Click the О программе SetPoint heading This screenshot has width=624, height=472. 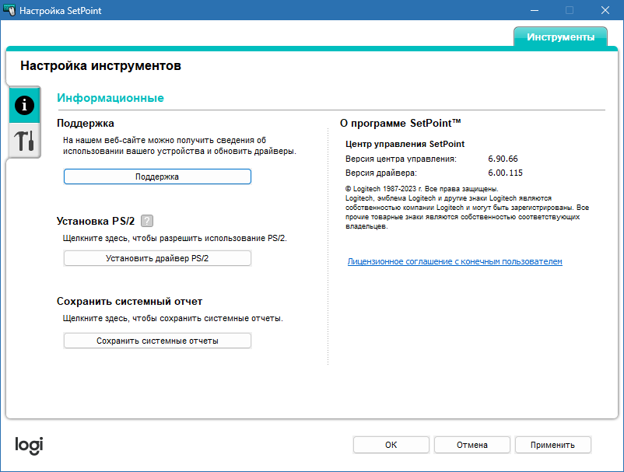401,124
